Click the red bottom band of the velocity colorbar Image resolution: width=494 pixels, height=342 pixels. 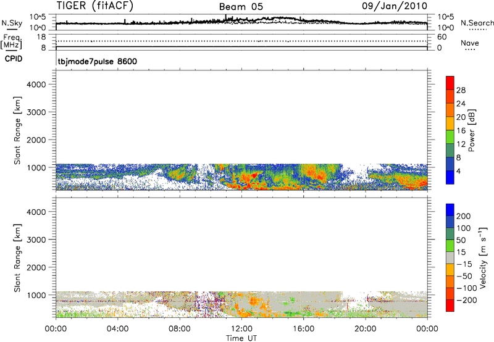pyautogui.click(x=450, y=306)
